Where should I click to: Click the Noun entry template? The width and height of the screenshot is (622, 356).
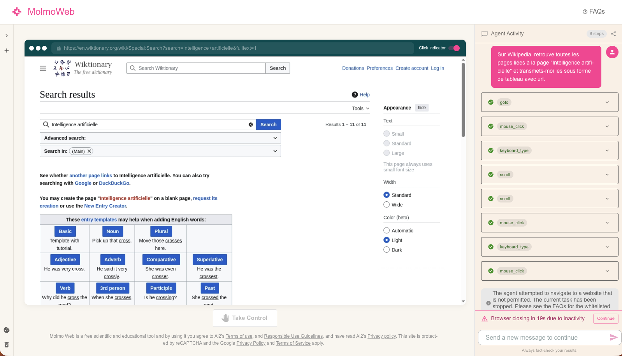click(x=112, y=231)
